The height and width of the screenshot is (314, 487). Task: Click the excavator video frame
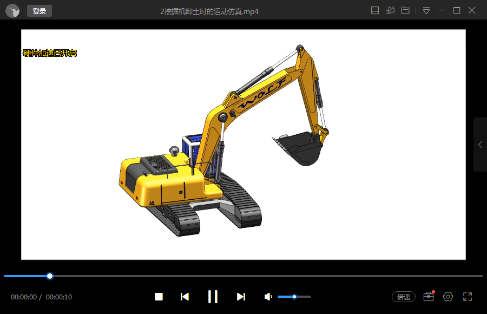pyautogui.click(x=243, y=145)
